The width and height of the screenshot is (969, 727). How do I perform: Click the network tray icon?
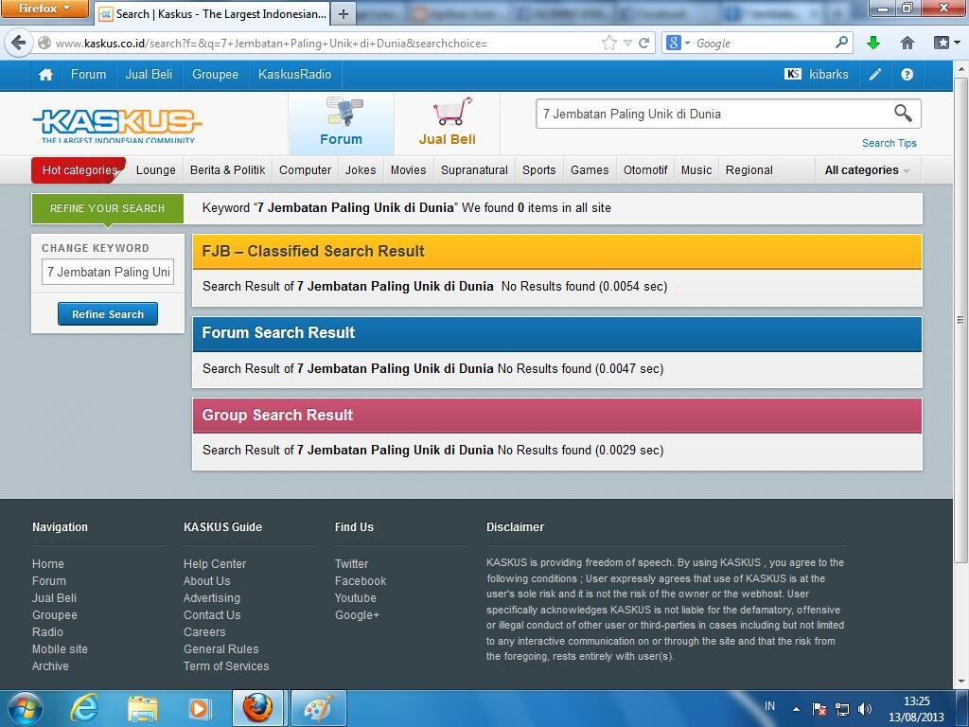(841, 709)
